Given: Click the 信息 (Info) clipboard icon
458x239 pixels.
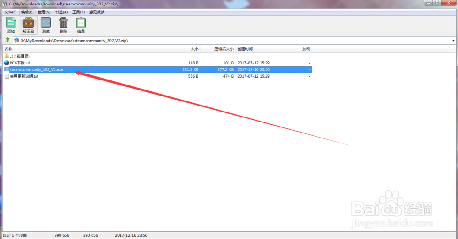Looking at the screenshot, I should [81, 23].
